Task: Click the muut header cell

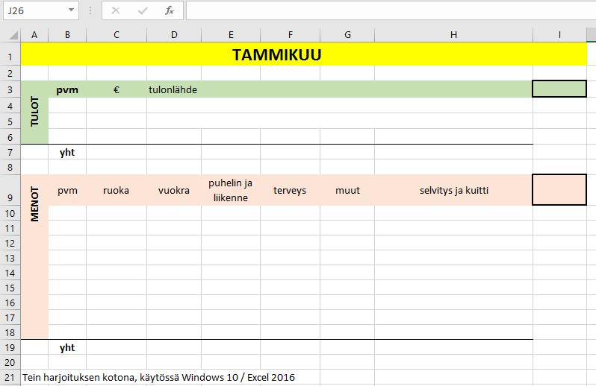Action: coord(347,190)
